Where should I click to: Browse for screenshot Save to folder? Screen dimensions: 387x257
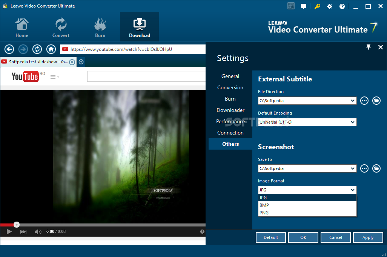tap(364, 168)
